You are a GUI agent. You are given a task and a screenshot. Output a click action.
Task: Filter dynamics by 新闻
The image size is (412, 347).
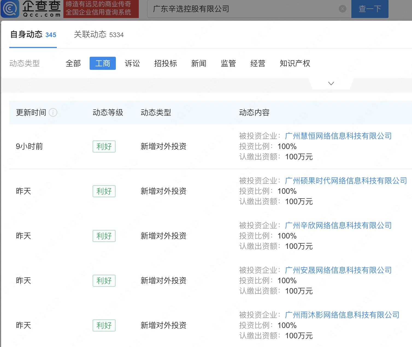[199, 64]
